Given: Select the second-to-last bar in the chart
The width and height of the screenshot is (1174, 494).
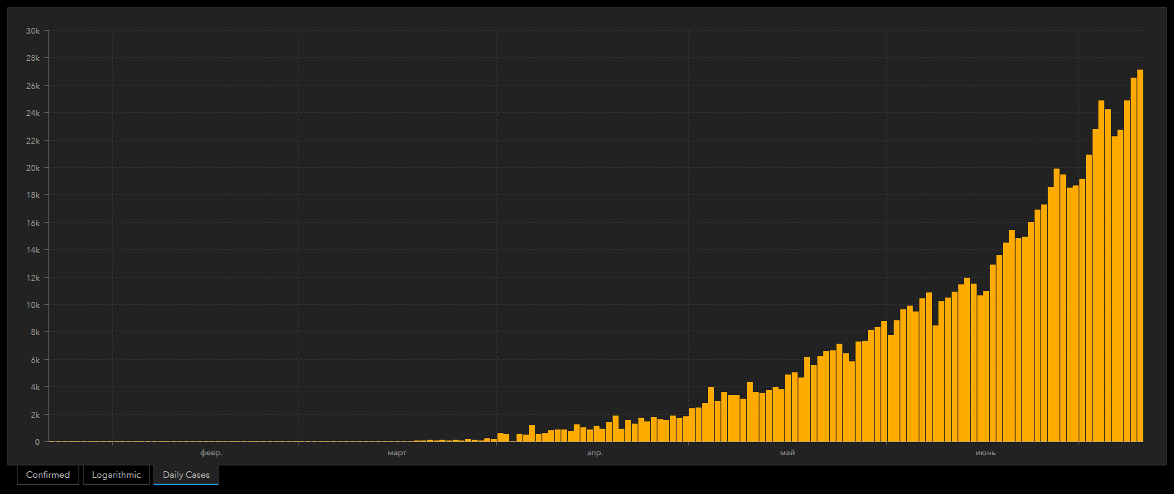Looking at the screenshot, I should pos(1134,259).
